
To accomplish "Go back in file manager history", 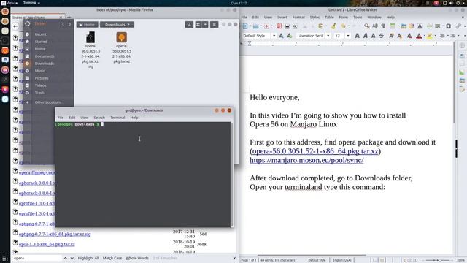I will pyautogui.click(x=63, y=24).
